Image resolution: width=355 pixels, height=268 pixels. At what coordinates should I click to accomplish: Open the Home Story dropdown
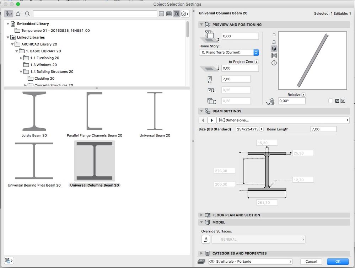point(229,52)
